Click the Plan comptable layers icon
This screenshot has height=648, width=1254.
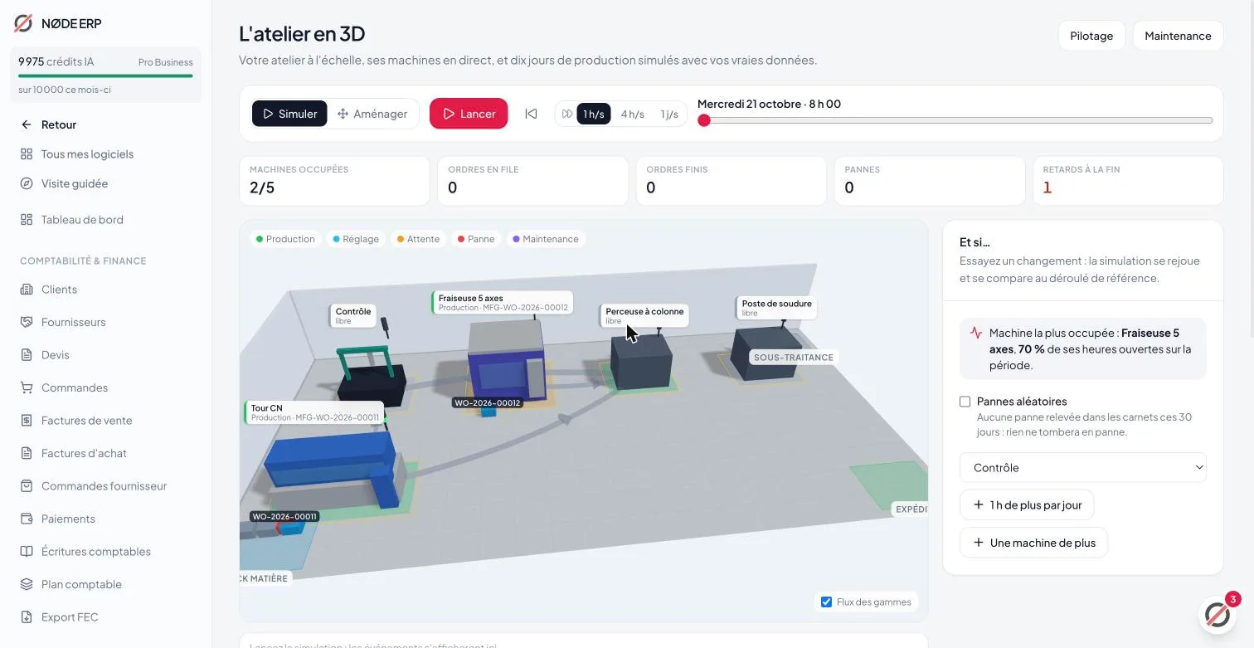pyautogui.click(x=27, y=584)
